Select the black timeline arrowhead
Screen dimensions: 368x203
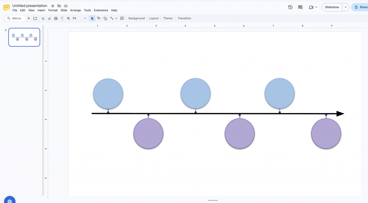[340, 114]
